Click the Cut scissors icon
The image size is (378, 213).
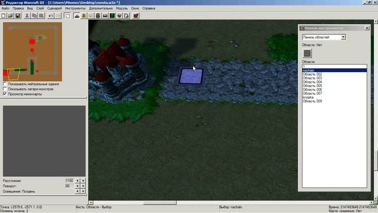point(27,16)
